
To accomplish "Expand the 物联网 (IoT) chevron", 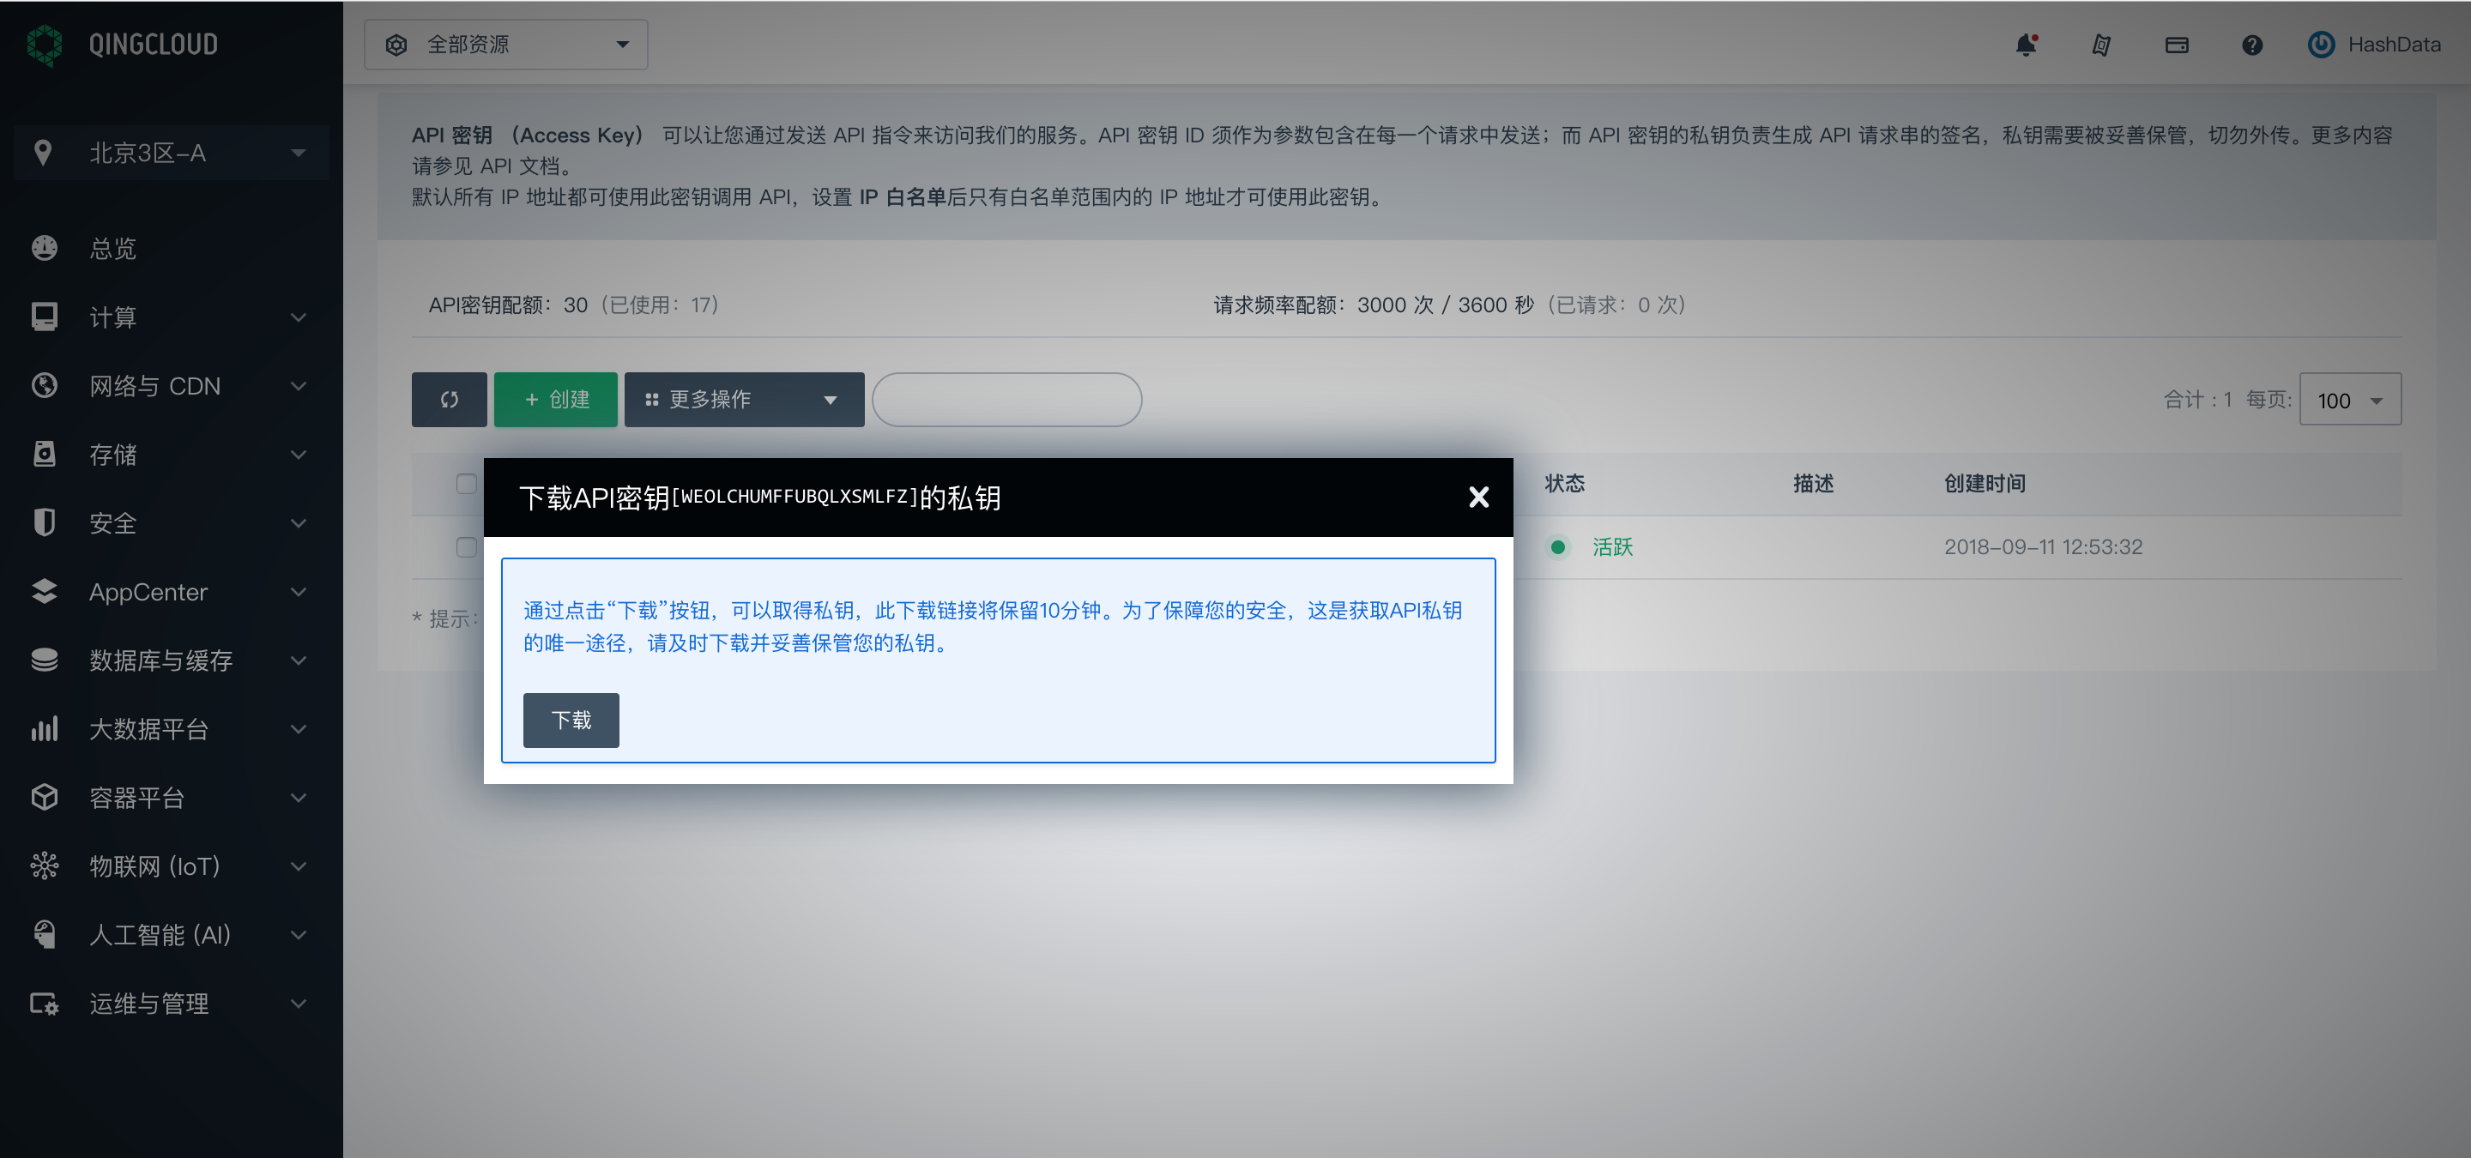I will click(x=299, y=866).
